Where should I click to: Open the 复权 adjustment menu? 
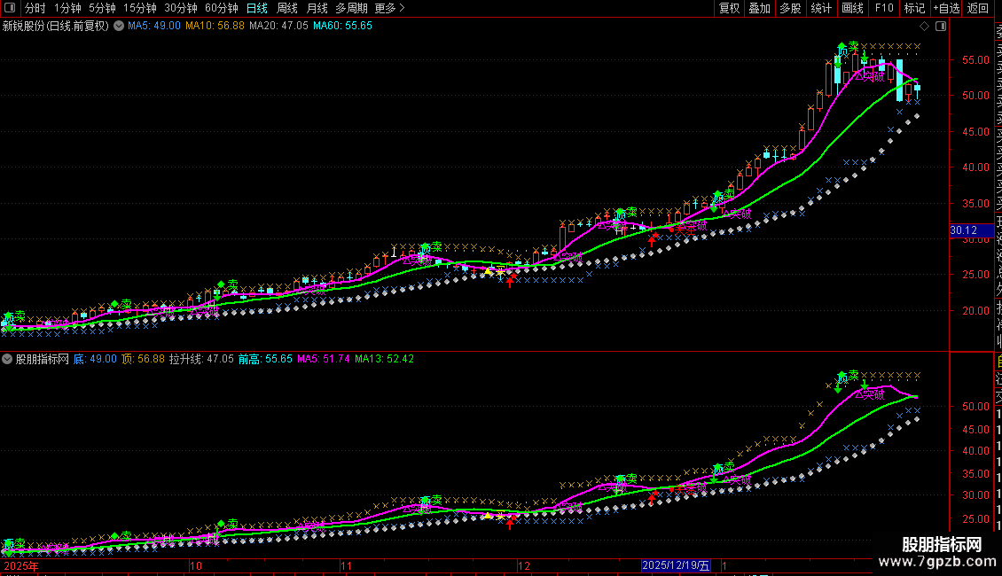[x=729, y=8]
